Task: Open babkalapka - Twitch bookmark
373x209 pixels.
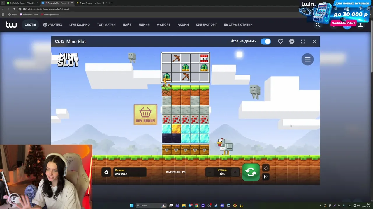Action: 29,14
